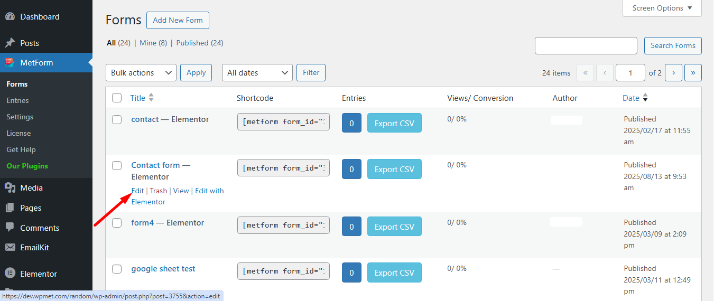The height and width of the screenshot is (301, 714).
Task: Export CSV for the form4 row
Action: coord(394,227)
